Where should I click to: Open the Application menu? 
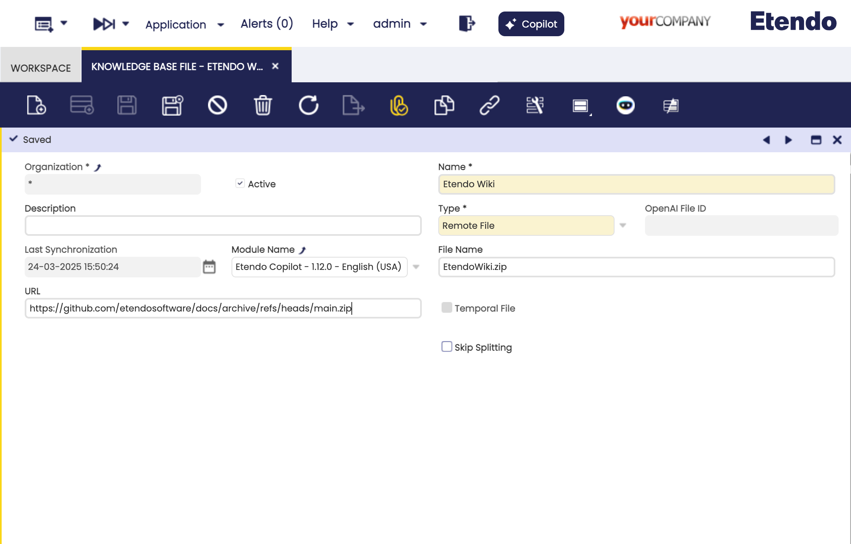(185, 24)
